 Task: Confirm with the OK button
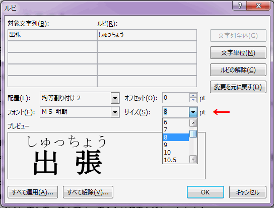pyautogui.click(x=205, y=192)
